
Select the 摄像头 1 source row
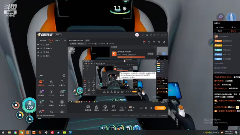[x=52, y=48]
